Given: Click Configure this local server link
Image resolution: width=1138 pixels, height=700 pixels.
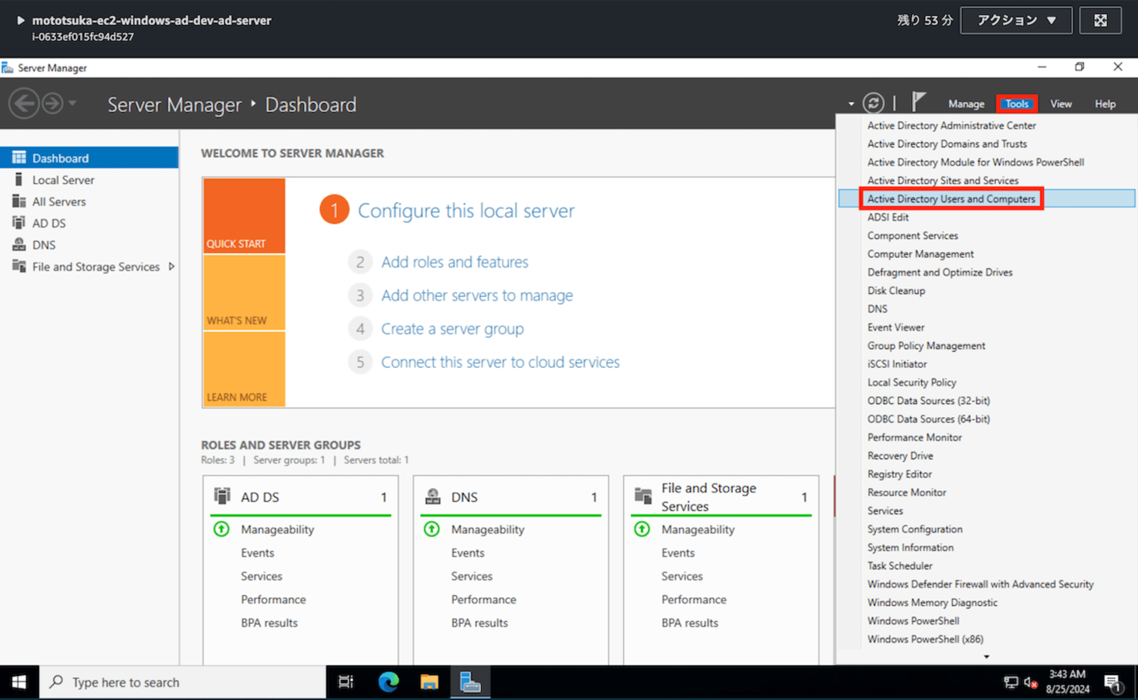Looking at the screenshot, I should tap(466, 211).
